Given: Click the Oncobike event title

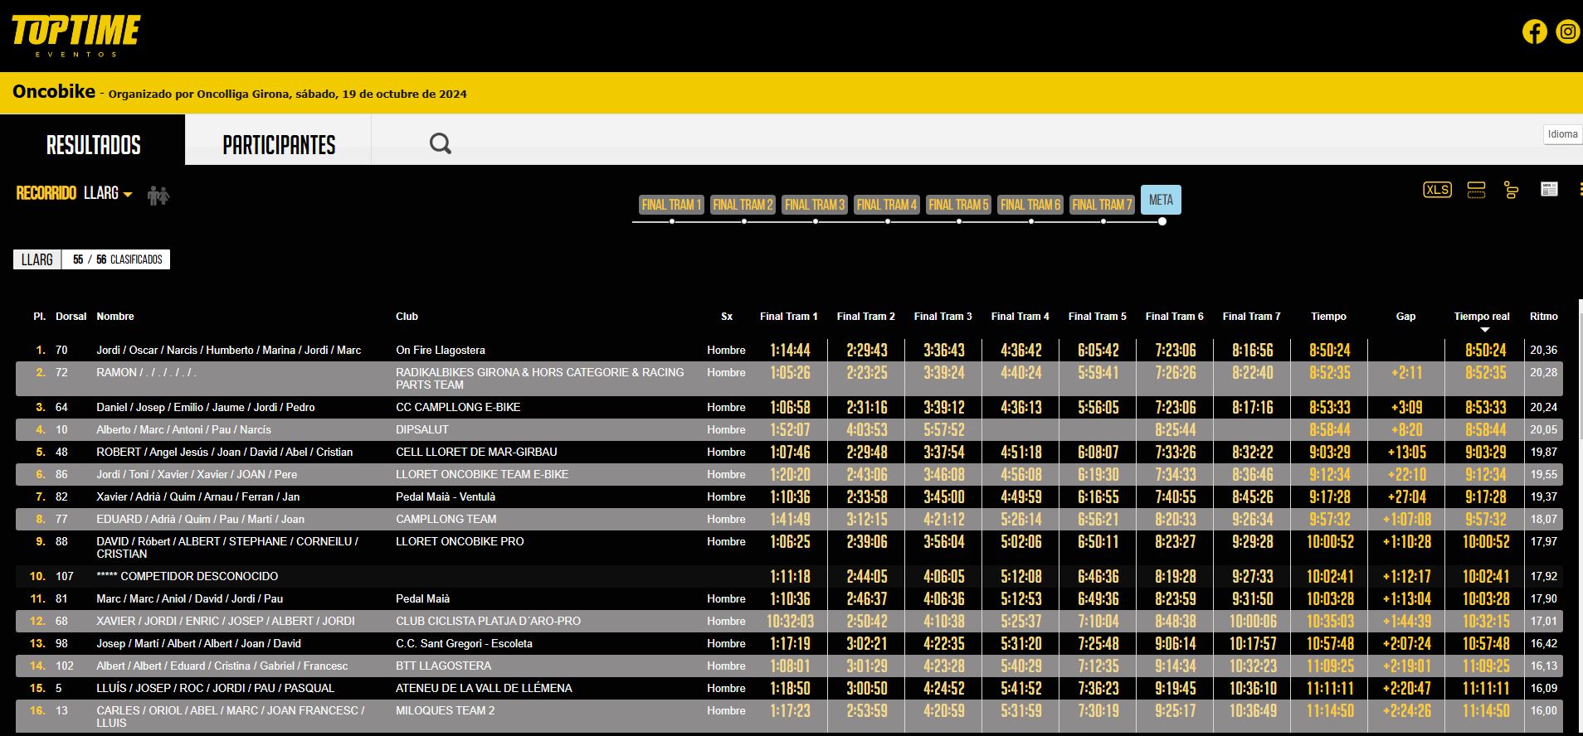Looking at the screenshot, I should 54,92.
